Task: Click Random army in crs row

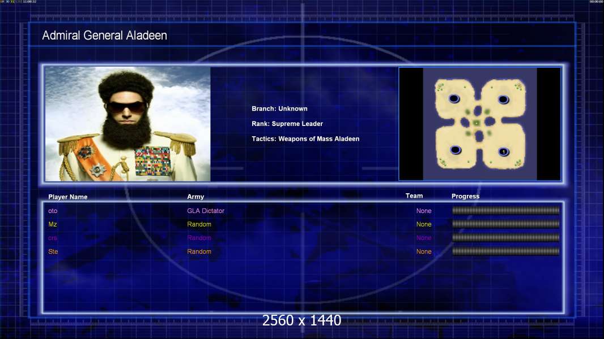Action: (x=199, y=238)
